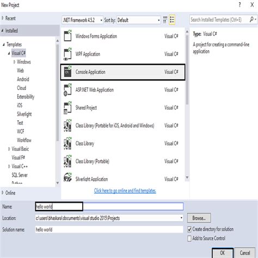Enable Add to Source Control checkbox
Image resolution: width=258 pixels, height=258 pixels.
pos(189,238)
